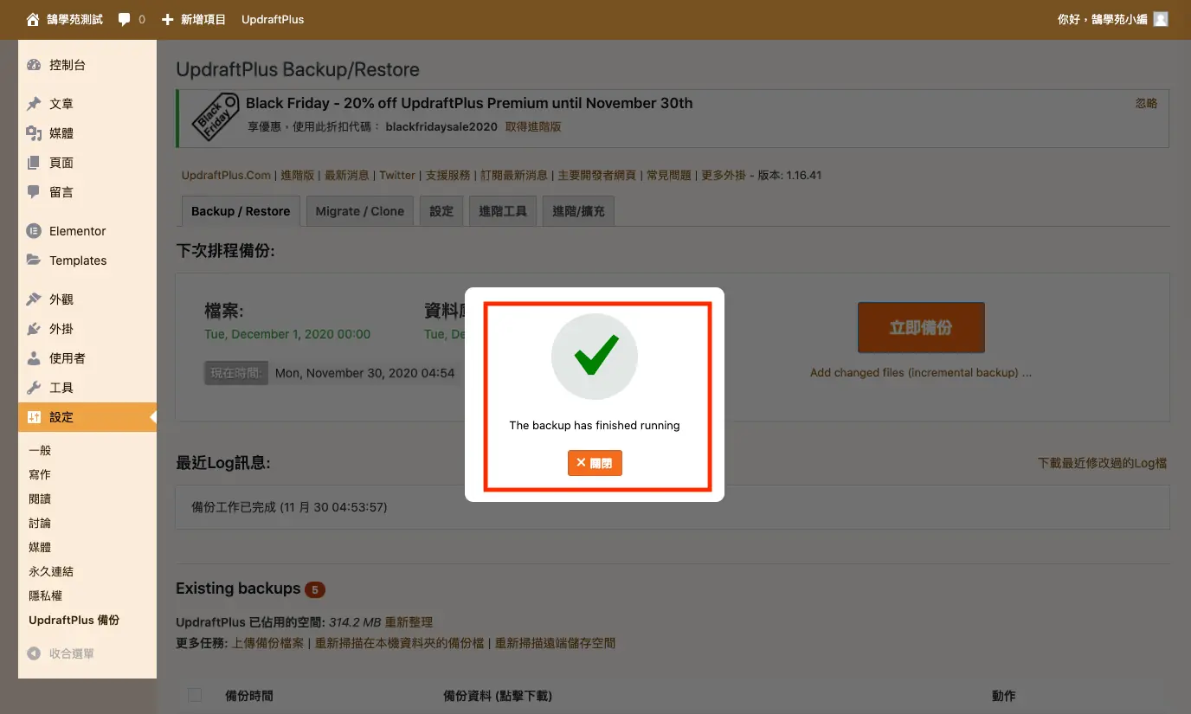
Task: Click the Templates folder icon
Action: [34, 261]
